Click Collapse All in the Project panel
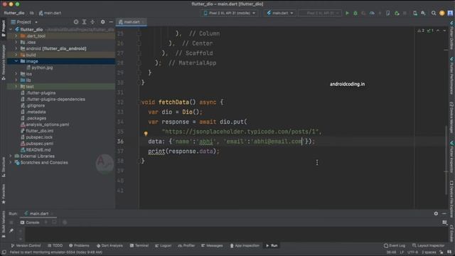This screenshot has height=256, width=455. pyautogui.click(x=92, y=22)
